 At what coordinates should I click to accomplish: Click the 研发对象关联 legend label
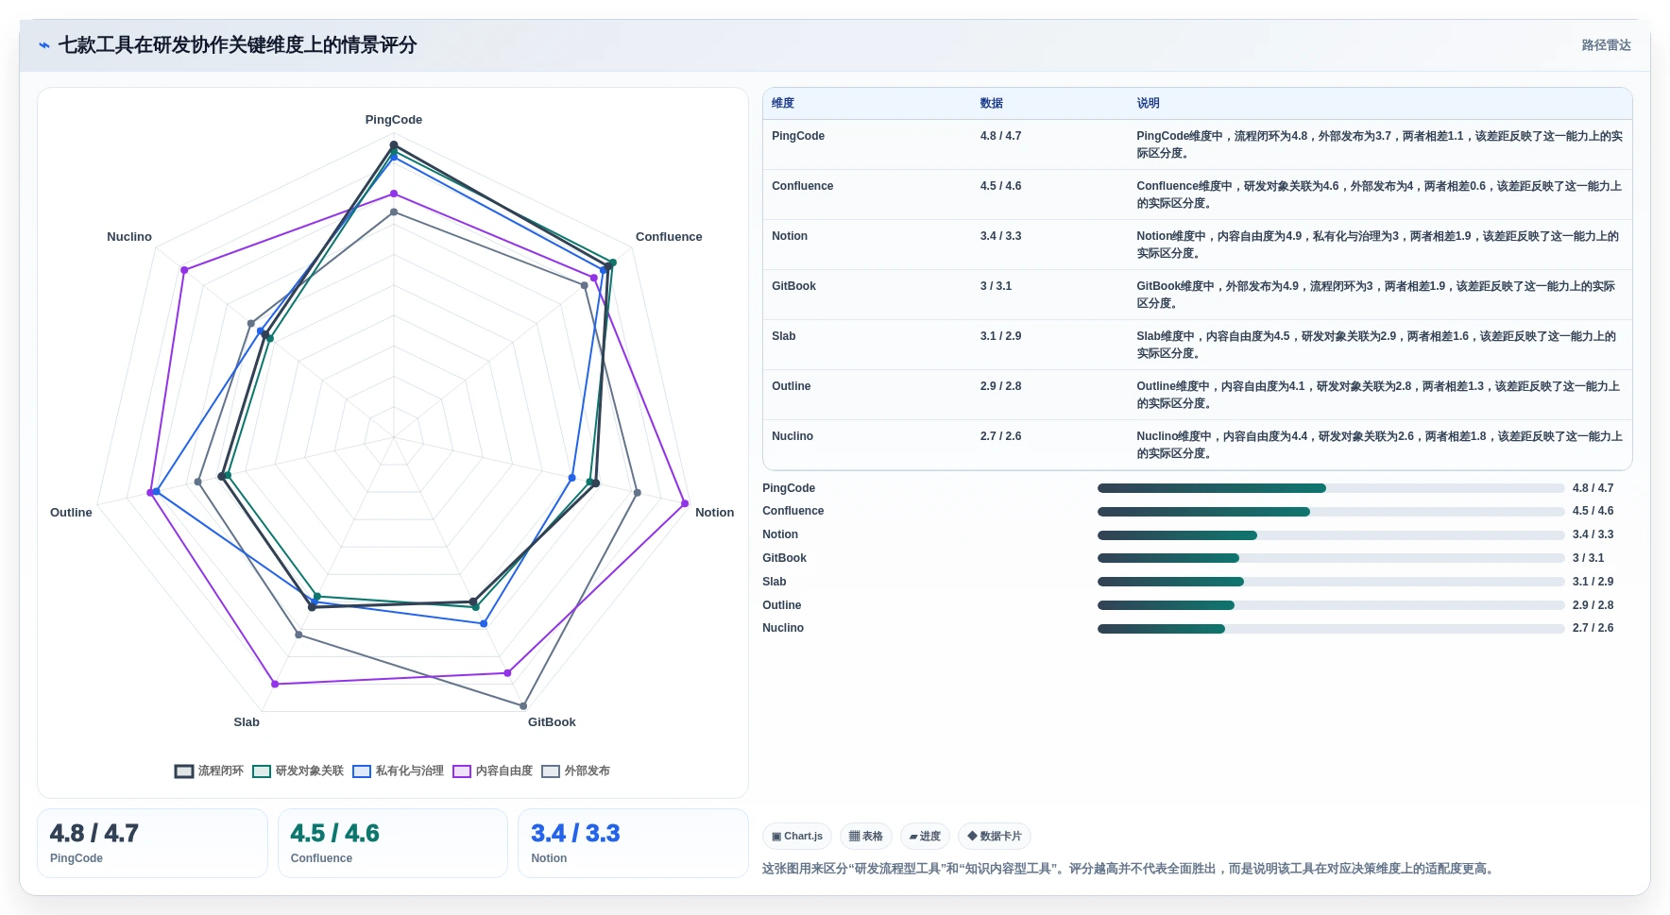coord(310,771)
